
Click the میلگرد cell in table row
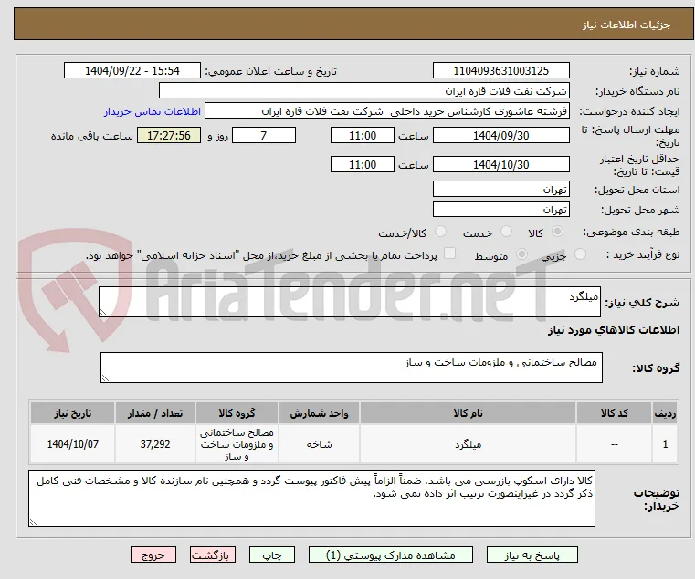pyautogui.click(x=469, y=444)
